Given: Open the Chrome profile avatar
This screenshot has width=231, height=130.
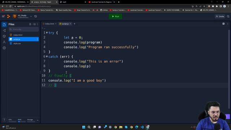Looking at the screenshot, I should pos(225,6).
